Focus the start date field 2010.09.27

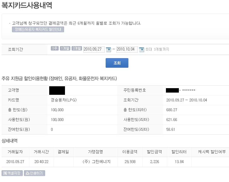click(x=94, y=50)
